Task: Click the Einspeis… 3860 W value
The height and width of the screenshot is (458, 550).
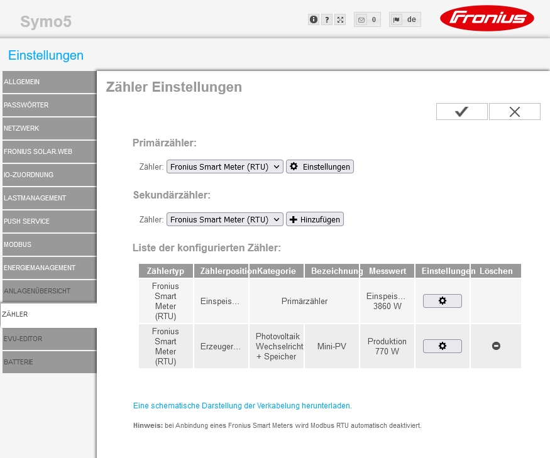Action: pos(387,301)
